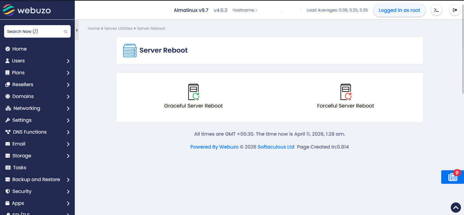464x215 pixels.
Task: Open the Tasks sidebar item
Action: pyautogui.click(x=19, y=168)
